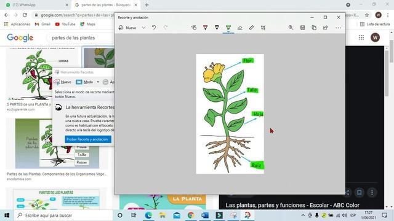Share the snip
The width and height of the screenshot is (394, 221).
(326, 28)
